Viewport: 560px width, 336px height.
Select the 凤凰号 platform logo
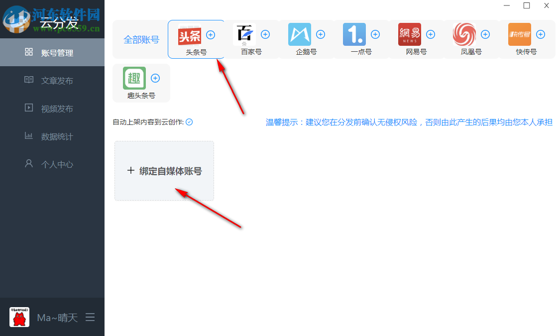click(464, 34)
